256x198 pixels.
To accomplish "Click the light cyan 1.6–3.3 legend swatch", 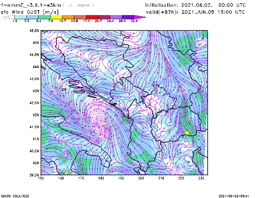I will click(x=20, y=17).
